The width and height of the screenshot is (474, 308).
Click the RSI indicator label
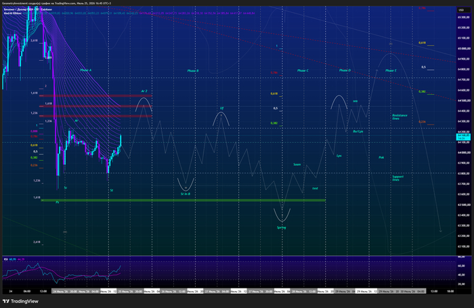point(5,259)
